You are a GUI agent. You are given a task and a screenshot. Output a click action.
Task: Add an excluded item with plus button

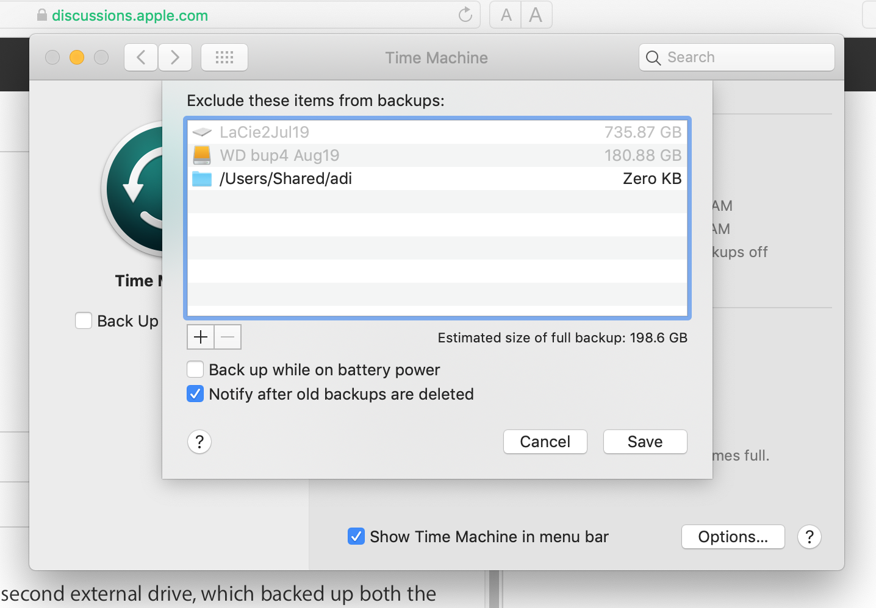(x=201, y=337)
